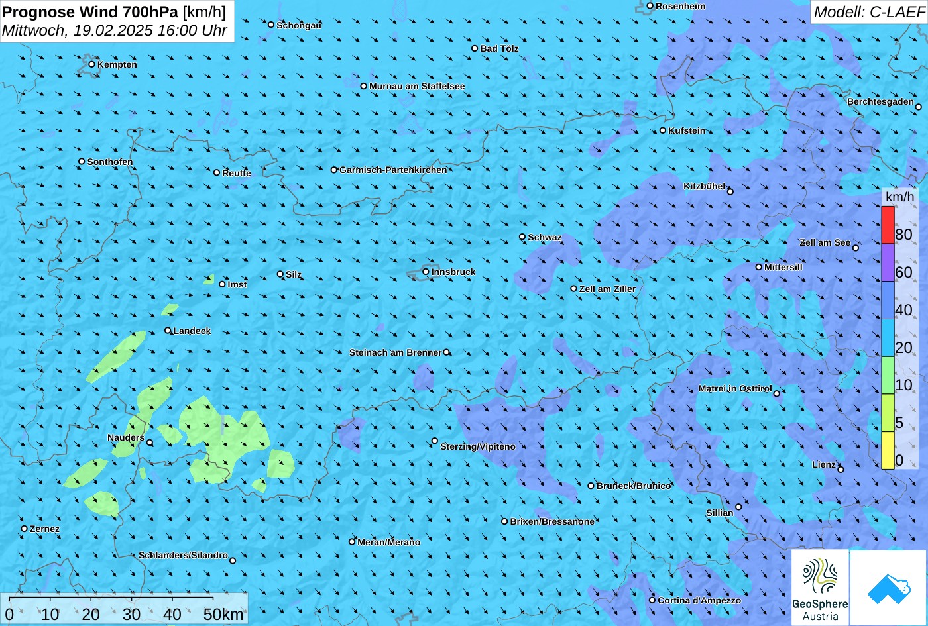The height and width of the screenshot is (626, 928).
Task: Click the Cortina d'Ampezzo marker
Action: tap(652, 600)
